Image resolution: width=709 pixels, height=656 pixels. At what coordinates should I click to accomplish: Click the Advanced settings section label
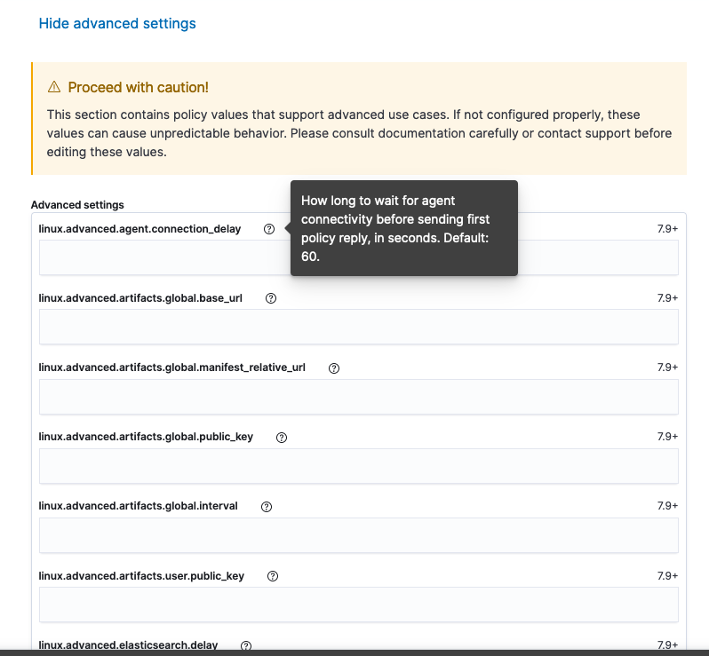77,205
